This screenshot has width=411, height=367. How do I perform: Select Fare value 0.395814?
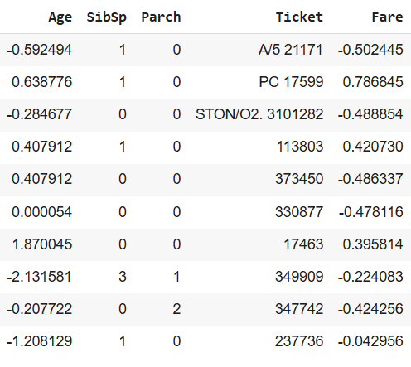373,244
